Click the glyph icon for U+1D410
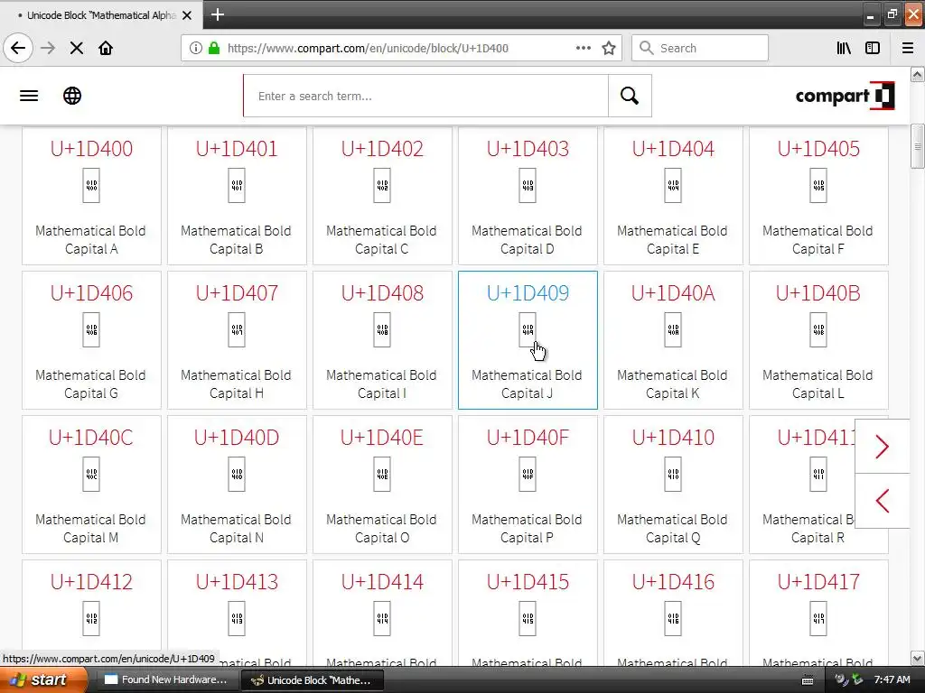 (x=673, y=474)
